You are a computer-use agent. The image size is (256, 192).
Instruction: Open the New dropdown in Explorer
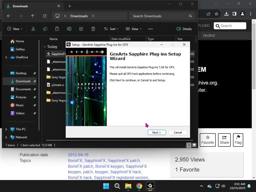(x=15, y=29)
